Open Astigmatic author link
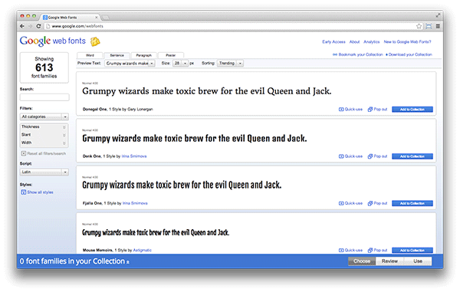Viewport: 460px width, 292px height. click(x=143, y=250)
